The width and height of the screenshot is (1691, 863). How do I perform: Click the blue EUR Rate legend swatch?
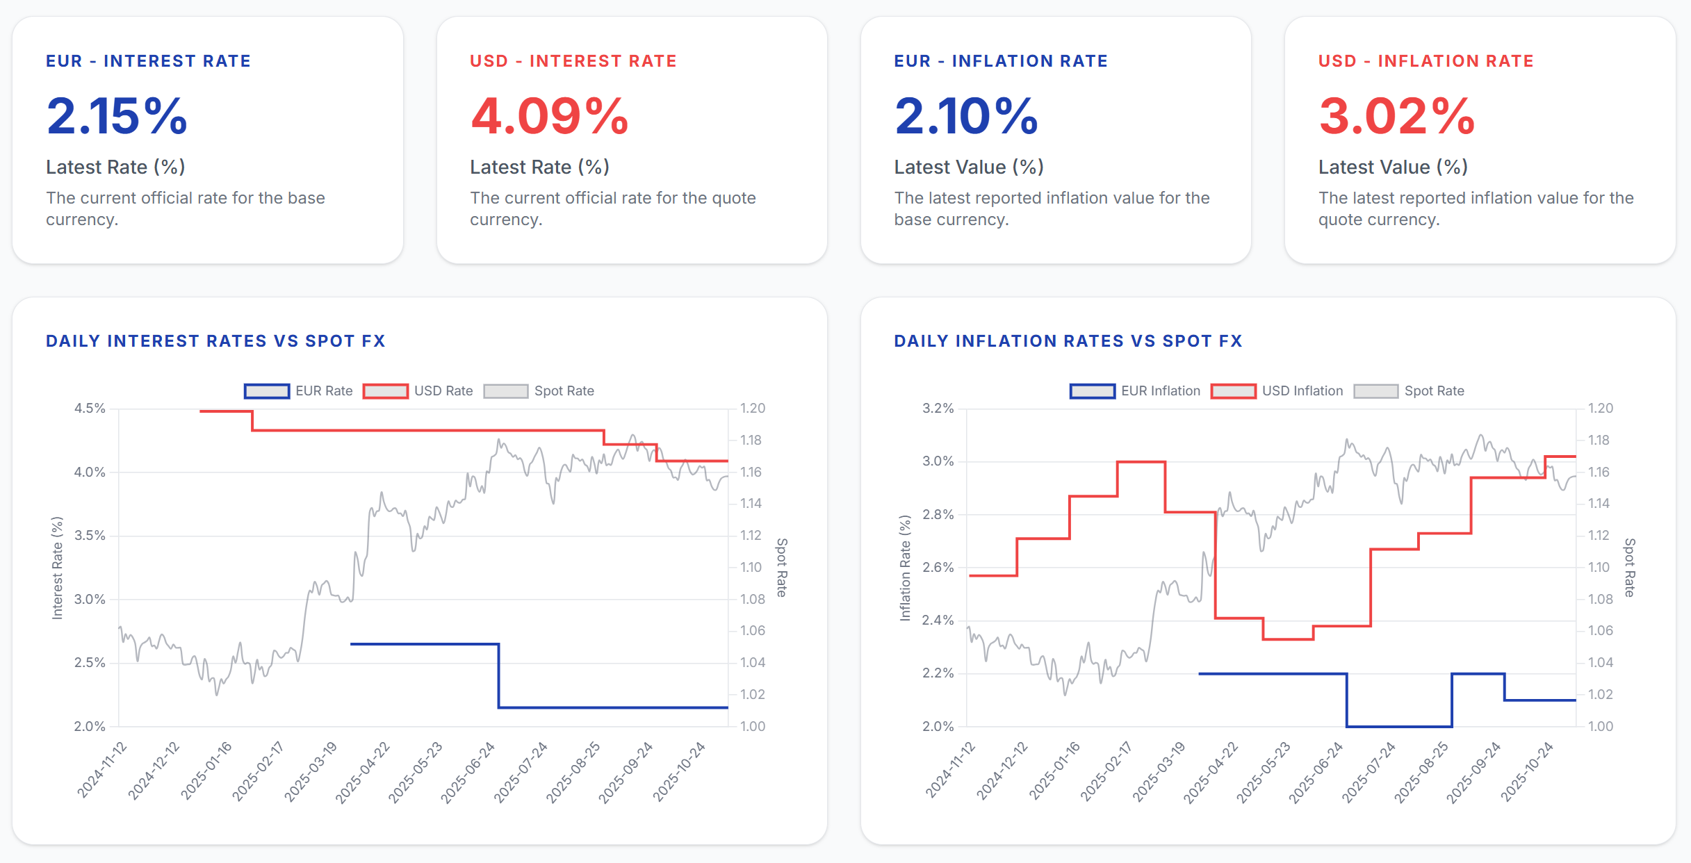click(267, 391)
